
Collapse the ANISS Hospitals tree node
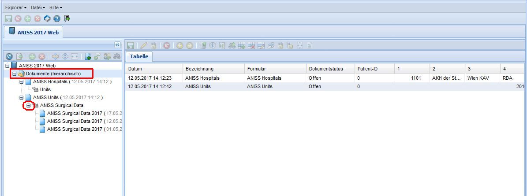click(22, 81)
